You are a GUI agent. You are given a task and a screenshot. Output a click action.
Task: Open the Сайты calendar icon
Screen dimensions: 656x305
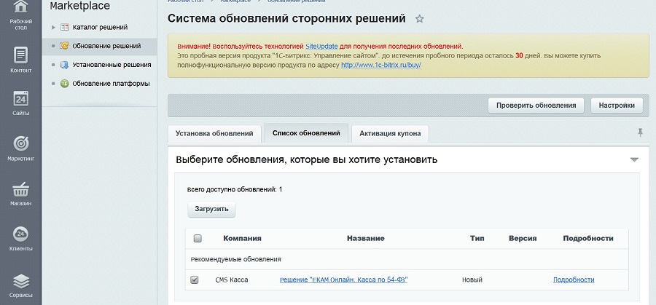(x=21, y=98)
